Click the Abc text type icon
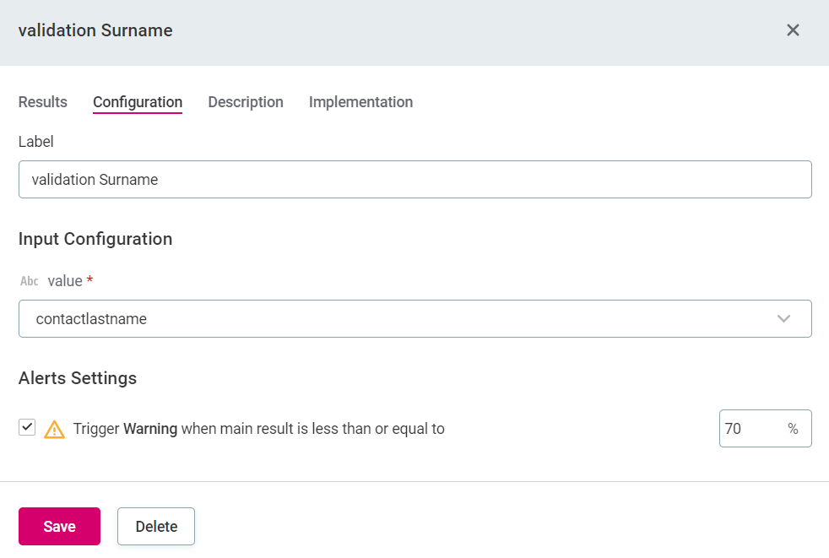 (29, 282)
